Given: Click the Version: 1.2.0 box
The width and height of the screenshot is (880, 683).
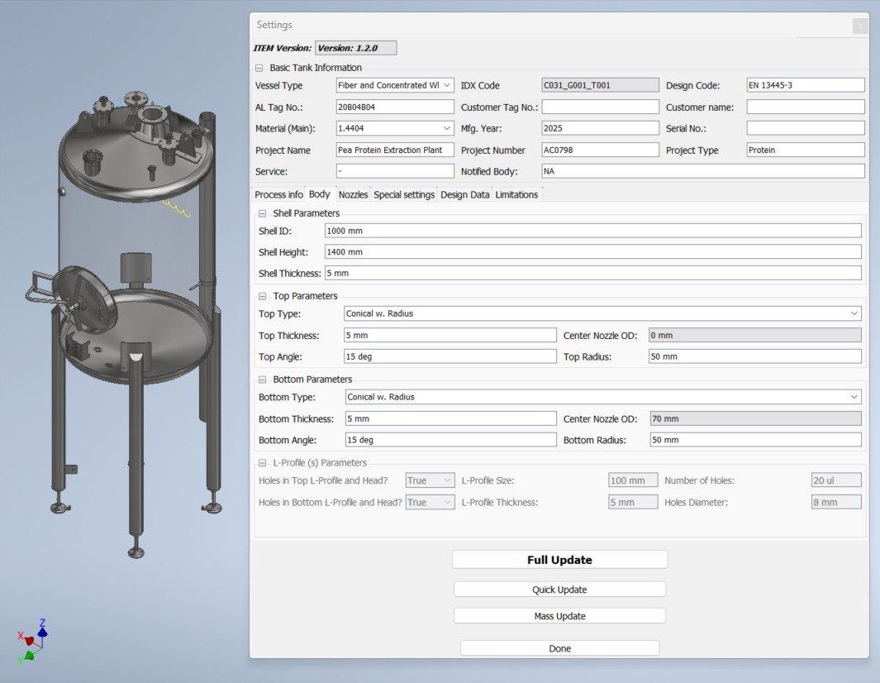Looking at the screenshot, I should tap(356, 48).
